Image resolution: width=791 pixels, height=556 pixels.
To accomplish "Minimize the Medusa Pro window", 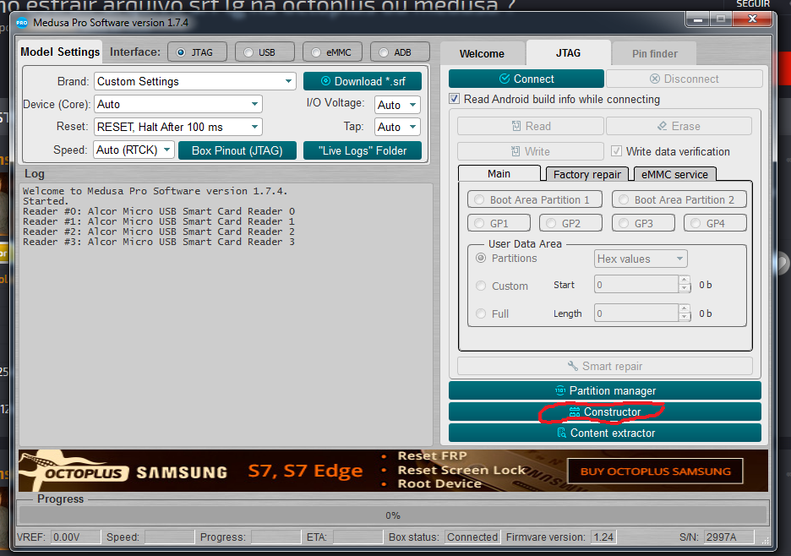I will click(698, 19).
